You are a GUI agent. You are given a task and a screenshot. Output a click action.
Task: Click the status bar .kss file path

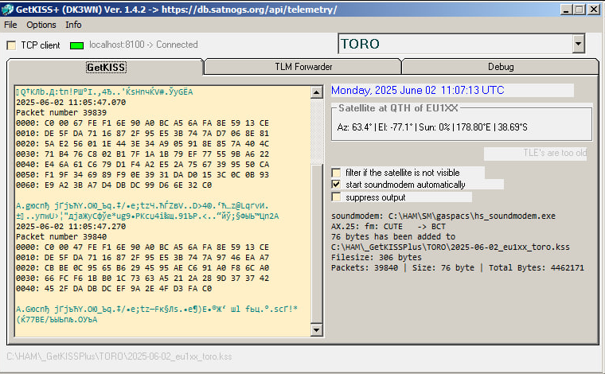pos(119,356)
